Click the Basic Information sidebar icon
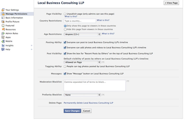 pyautogui.click(x=3, y=18)
